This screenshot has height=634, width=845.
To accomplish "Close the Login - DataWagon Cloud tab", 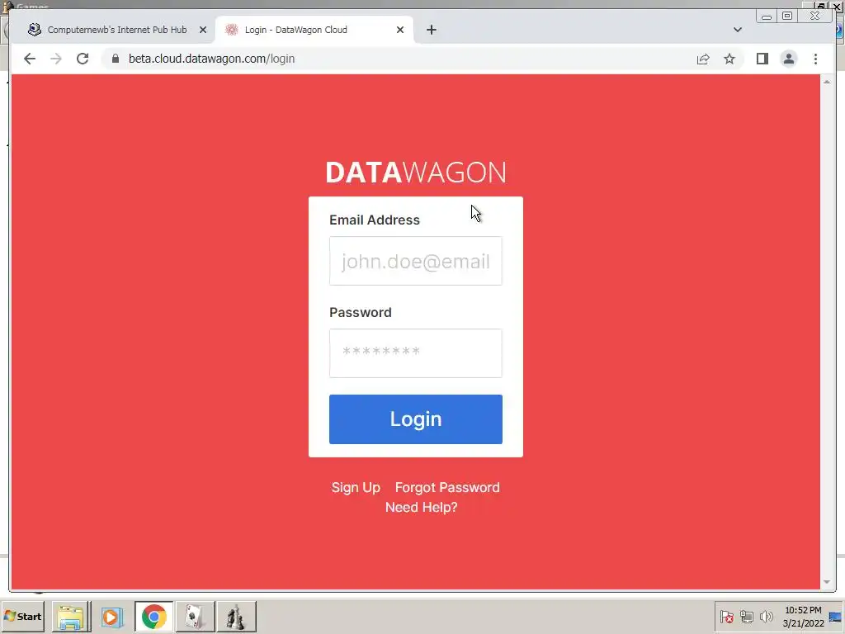I will coord(400,30).
